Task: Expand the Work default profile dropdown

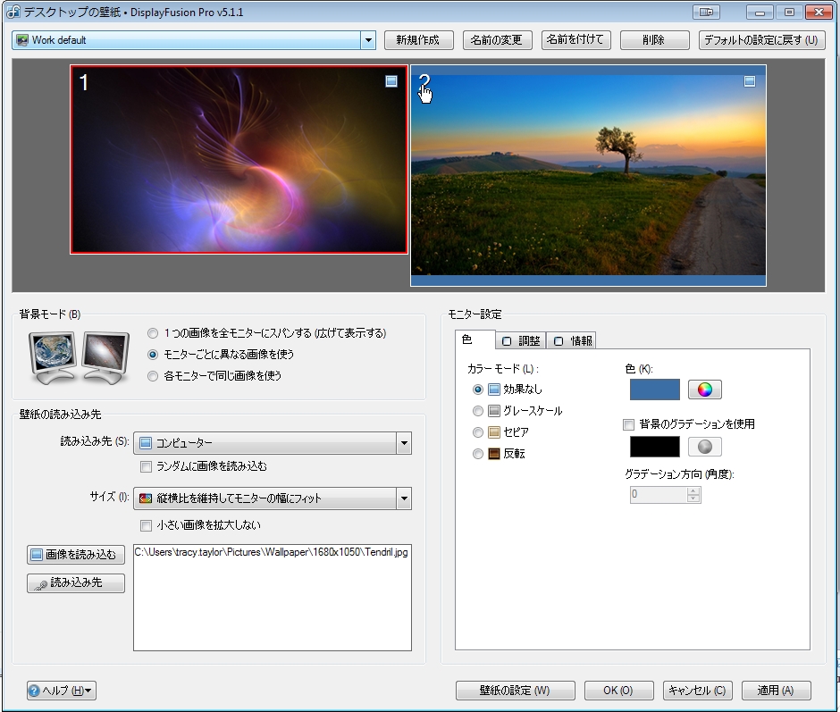Action: [x=368, y=40]
